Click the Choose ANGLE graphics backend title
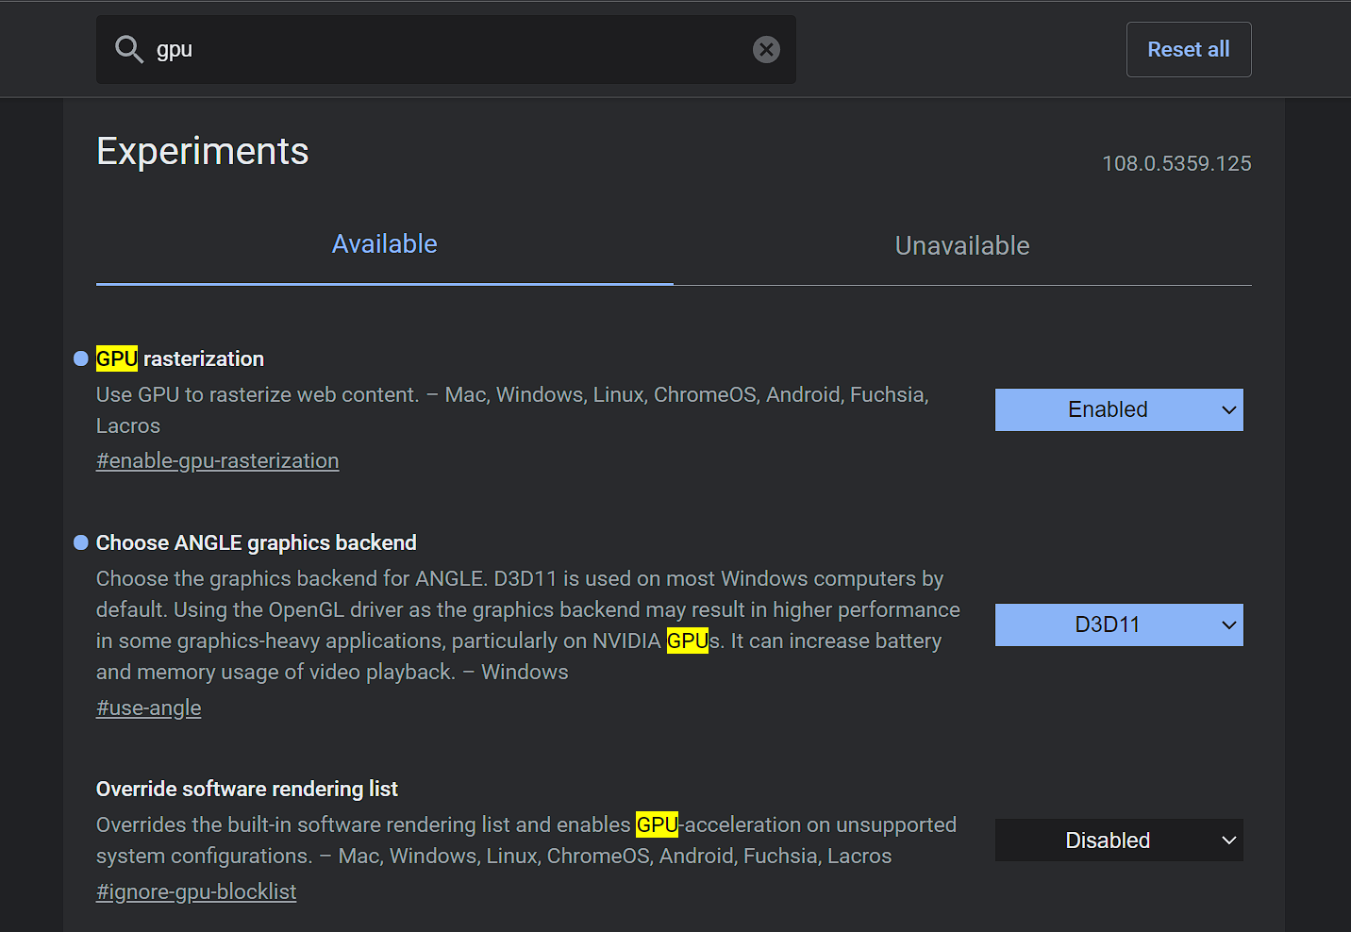1351x932 pixels. (256, 543)
